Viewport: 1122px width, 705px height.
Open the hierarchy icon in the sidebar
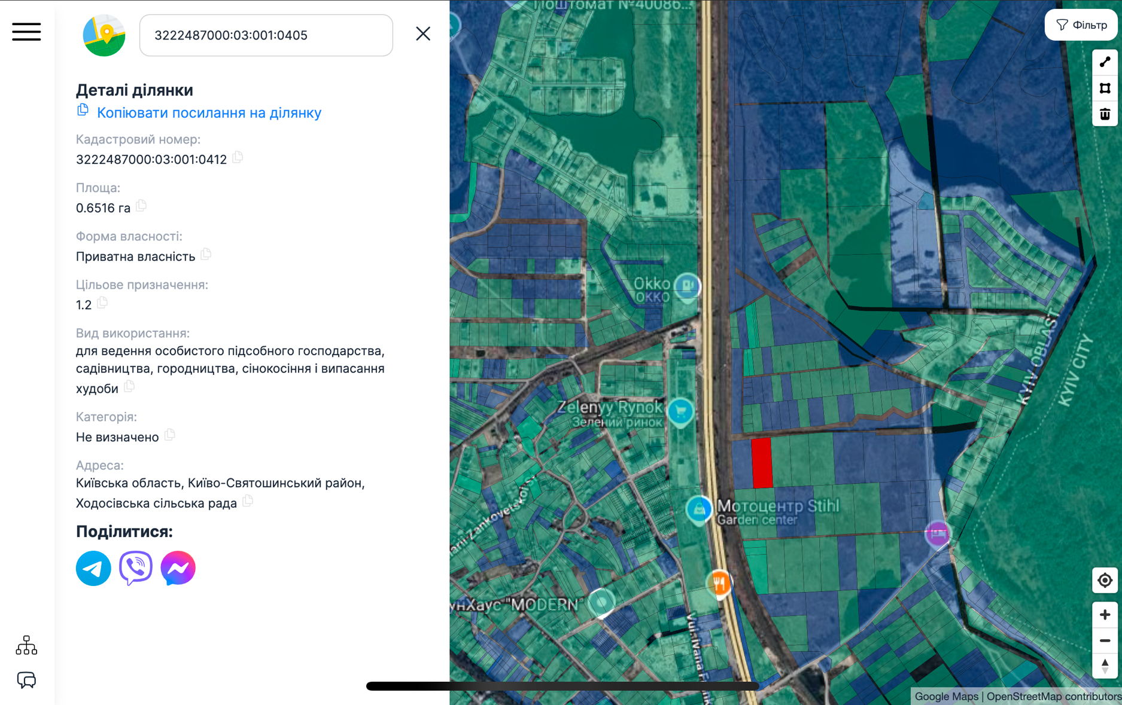[26, 645]
